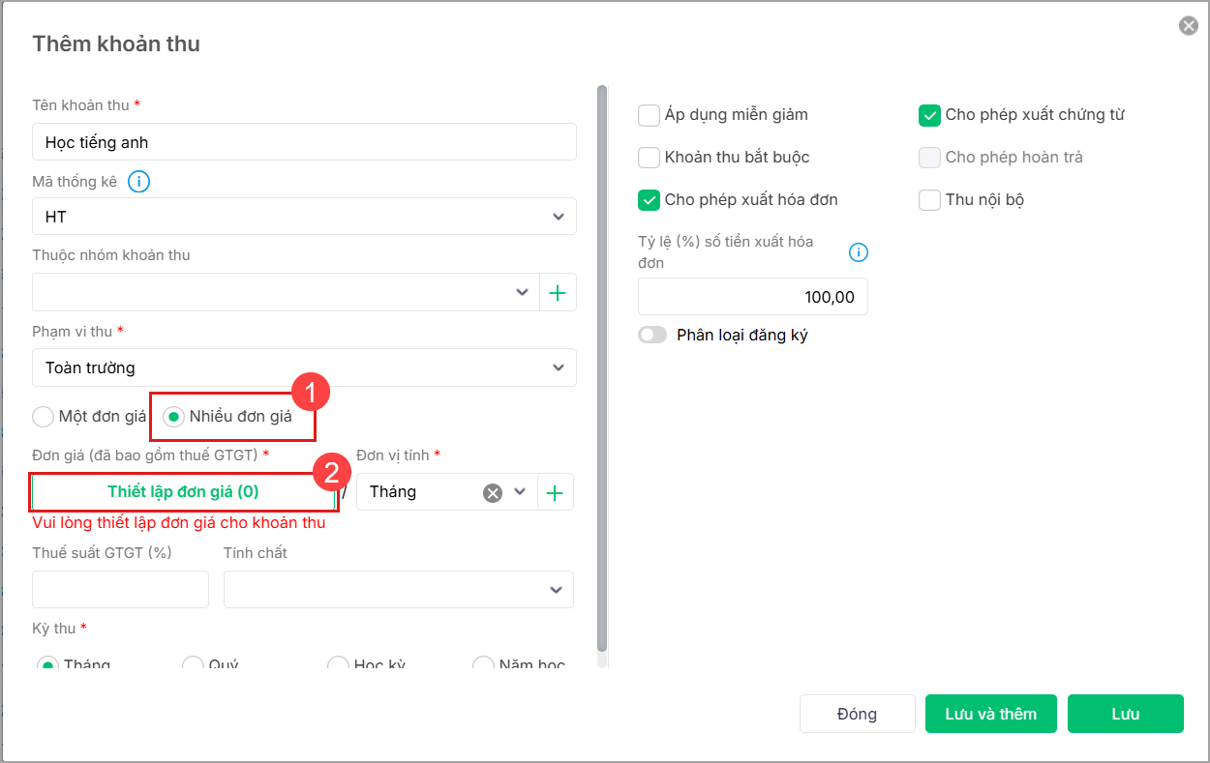Open the Mã thống kê dropdown
This screenshot has width=1210, height=763.
tap(304, 217)
